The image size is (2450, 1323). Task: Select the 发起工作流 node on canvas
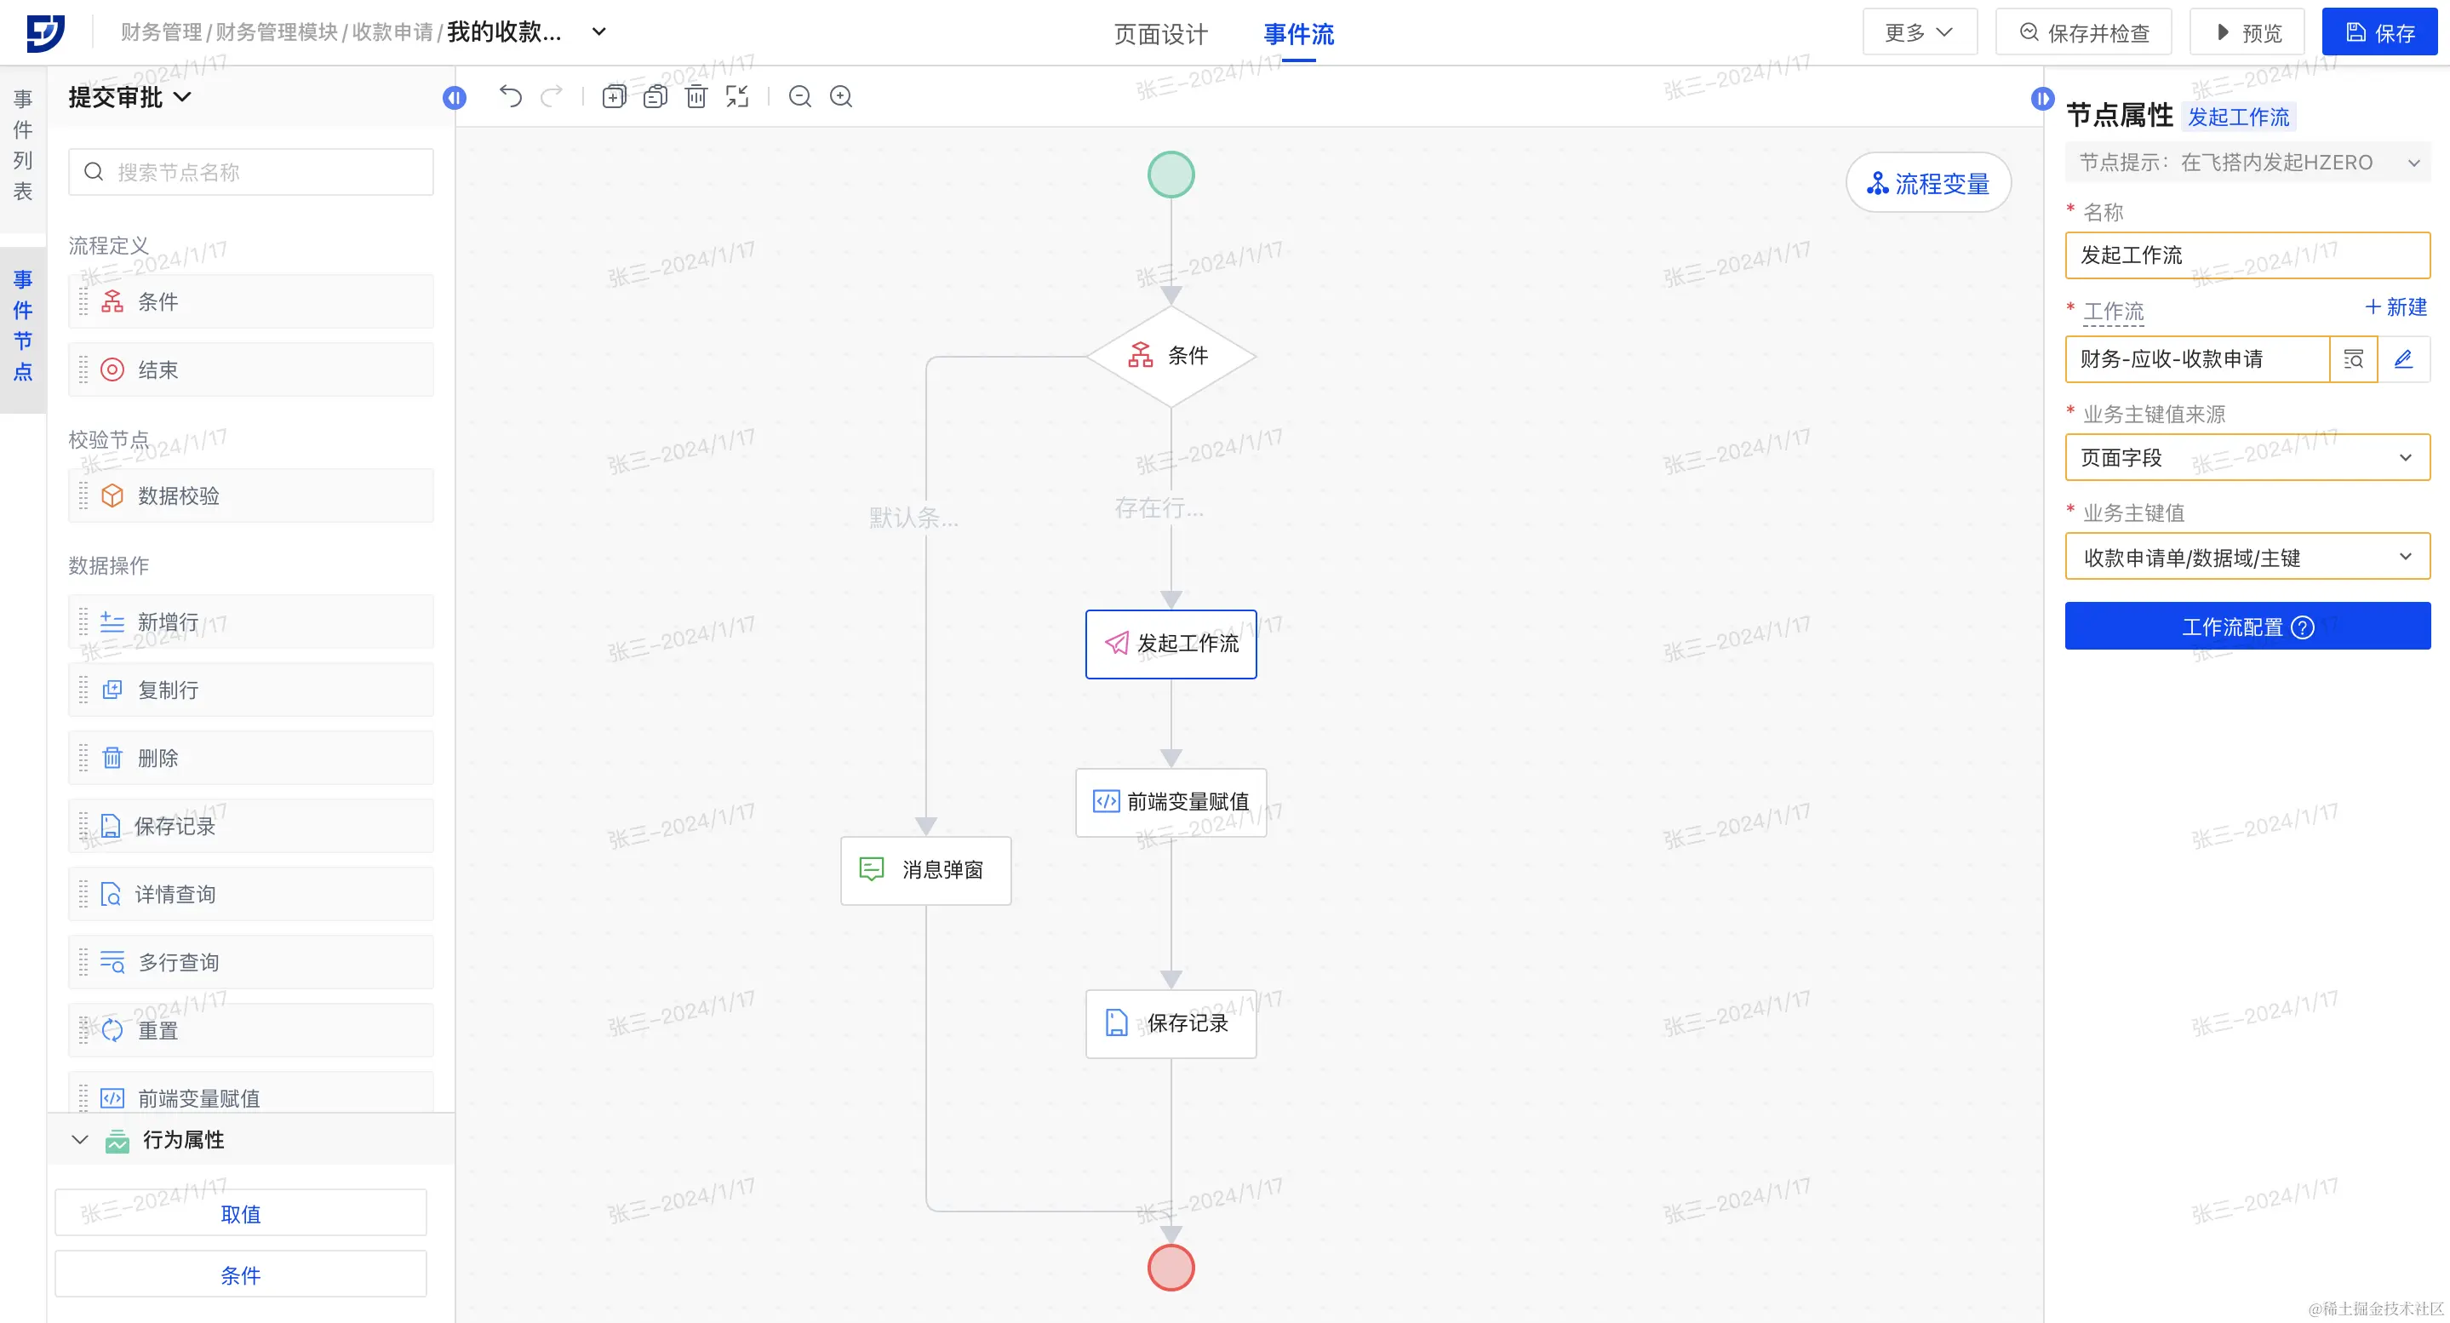(1170, 644)
